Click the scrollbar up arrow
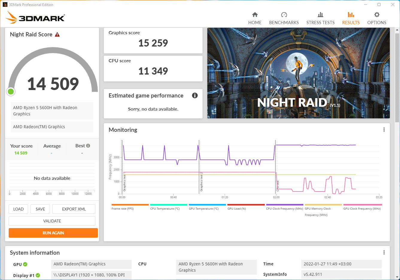This screenshot has height=280, width=400. click(397, 30)
